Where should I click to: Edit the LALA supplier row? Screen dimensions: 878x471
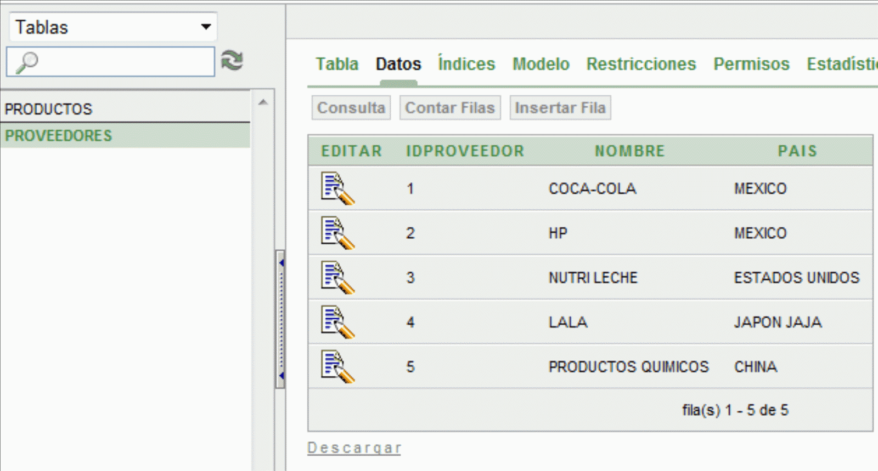coord(337,322)
